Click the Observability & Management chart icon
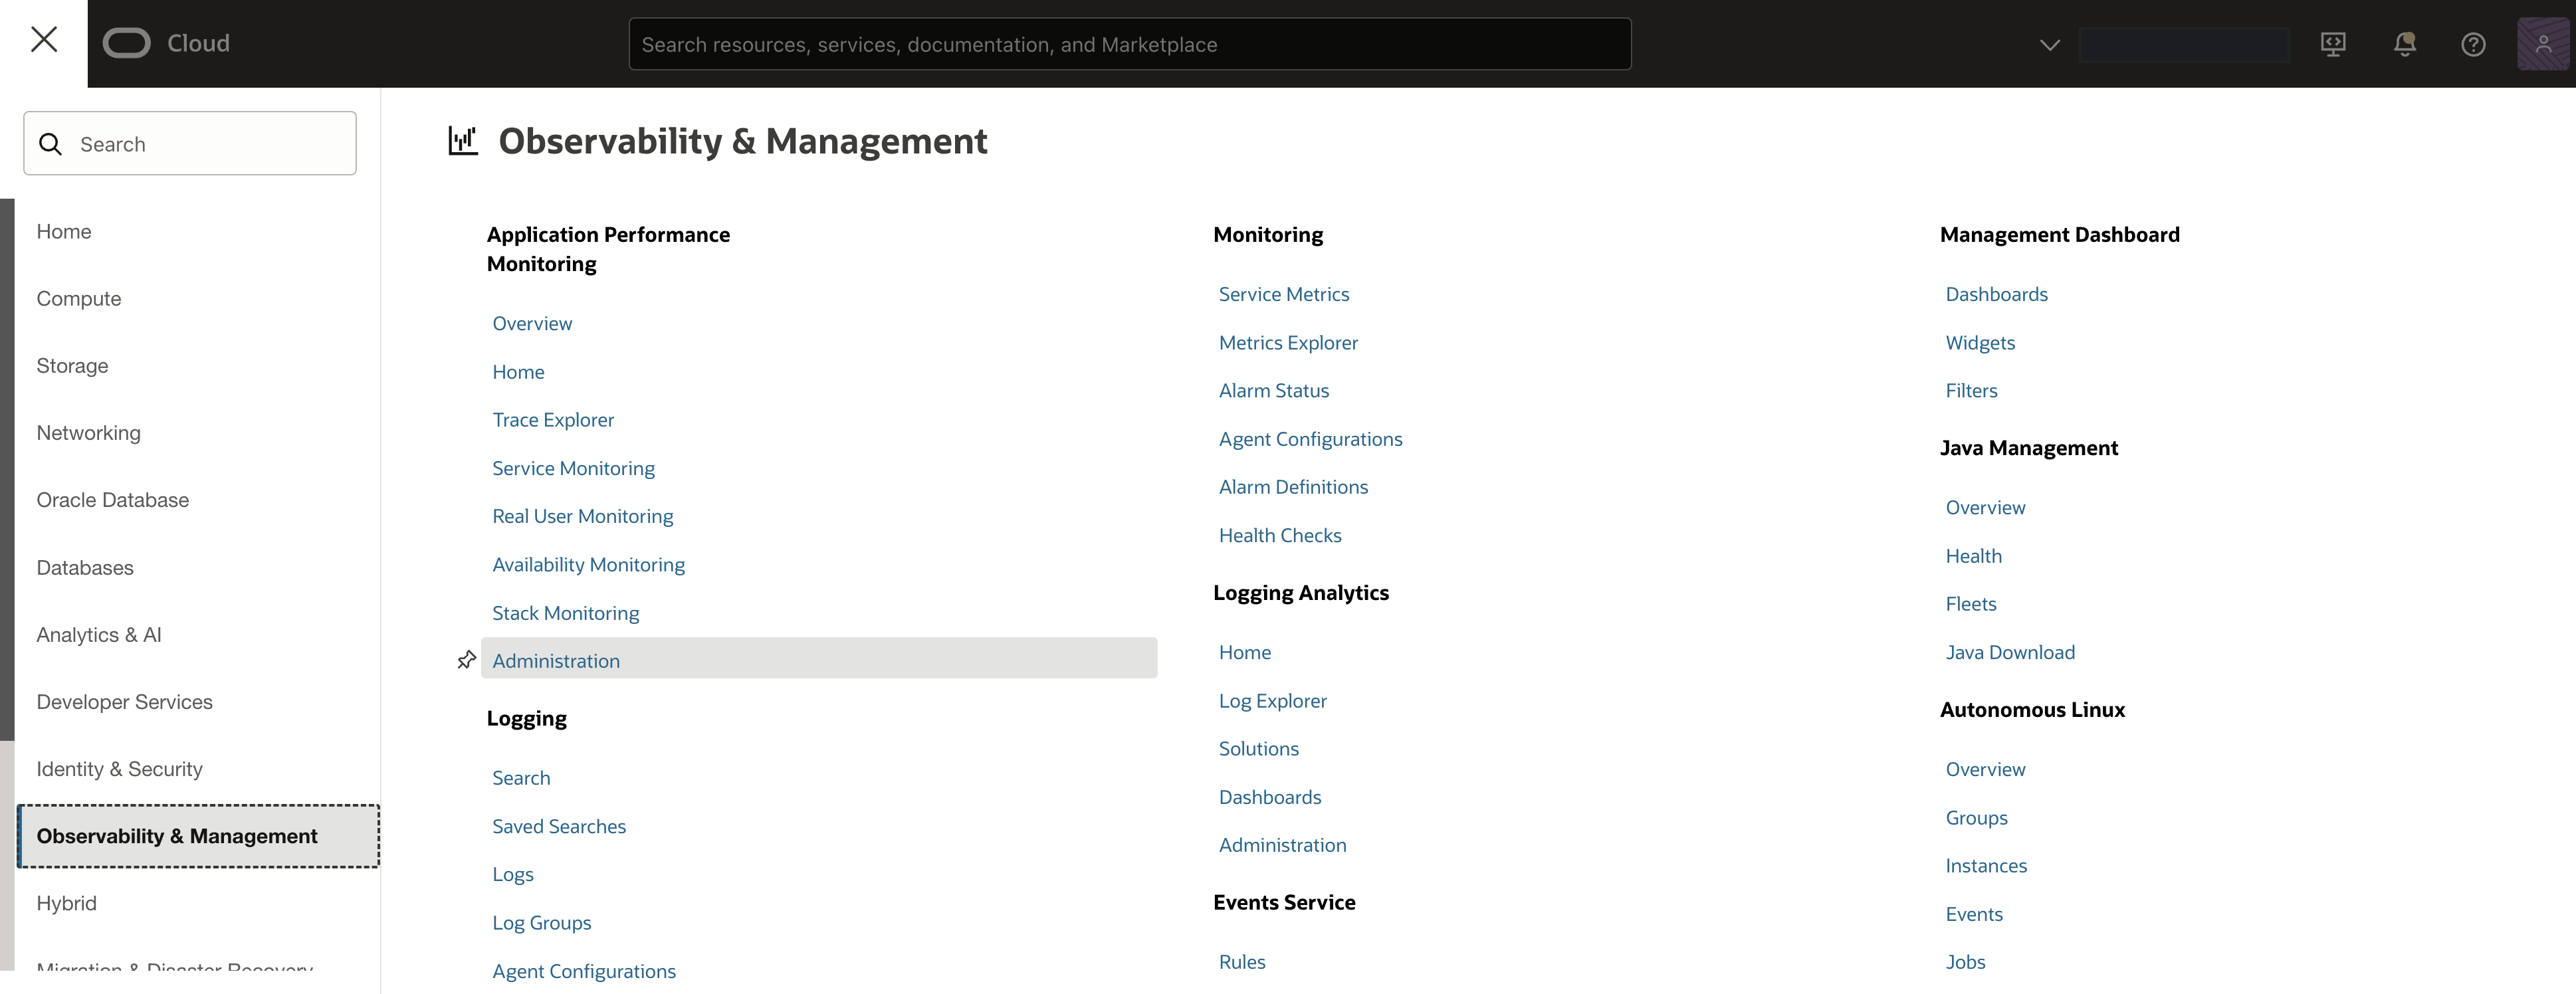 coord(462,141)
